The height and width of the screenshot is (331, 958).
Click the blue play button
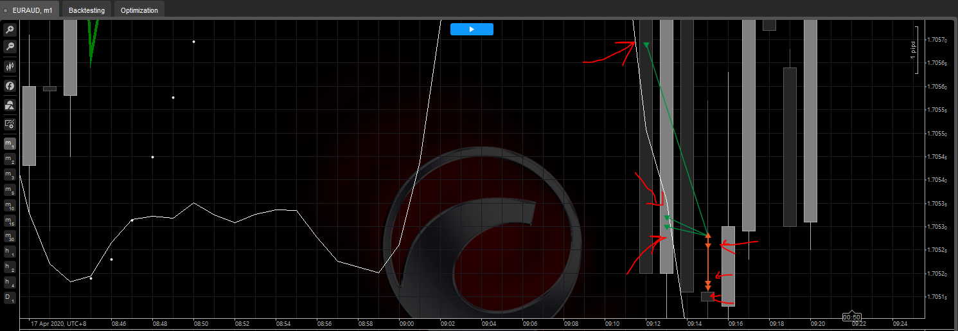pos(472,29)
